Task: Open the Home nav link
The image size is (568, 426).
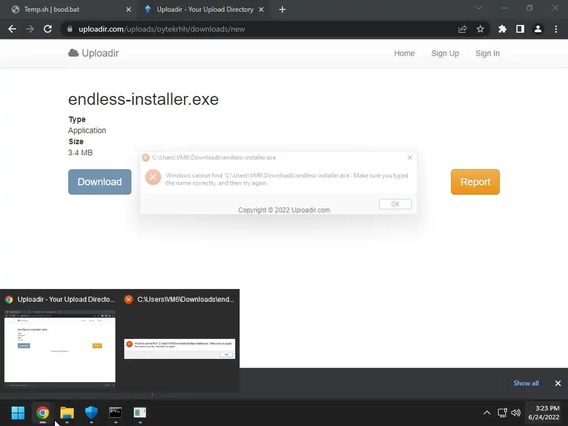Action: click(x=404, y=53)
